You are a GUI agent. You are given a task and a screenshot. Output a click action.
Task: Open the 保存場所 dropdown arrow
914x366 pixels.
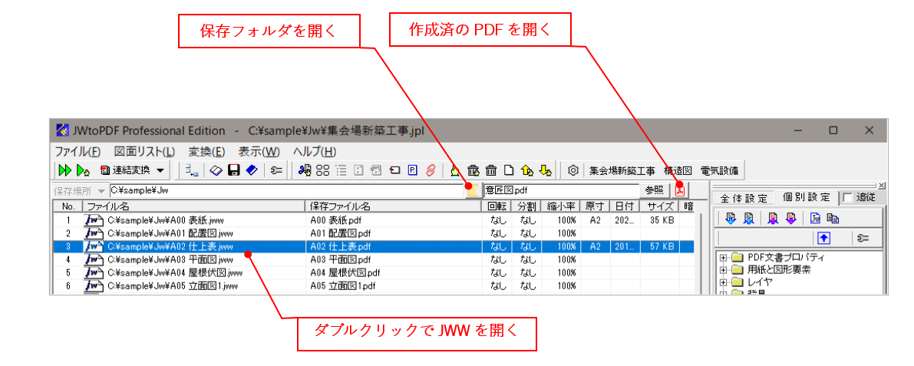(x=102, y=190)
